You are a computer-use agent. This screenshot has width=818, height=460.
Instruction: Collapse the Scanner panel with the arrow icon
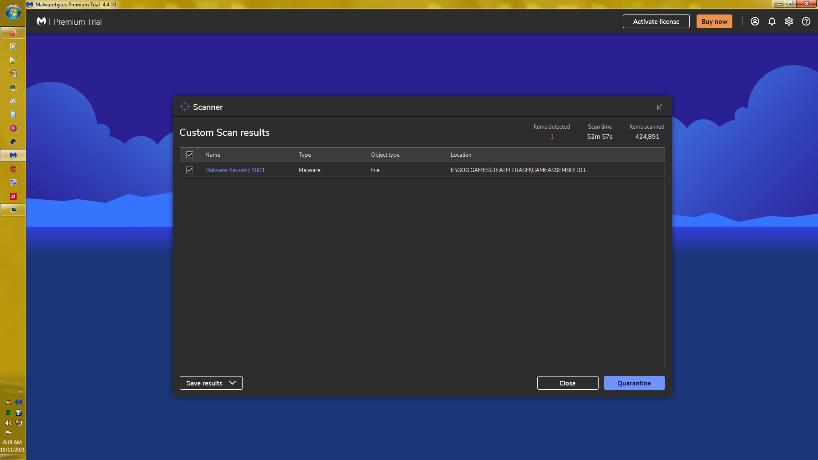coord(659,107)
